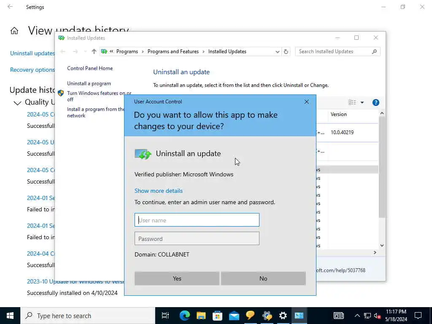This screenshot has width=432, height=324.
Task: Change the view layout icon
Action: coord(352,102)
